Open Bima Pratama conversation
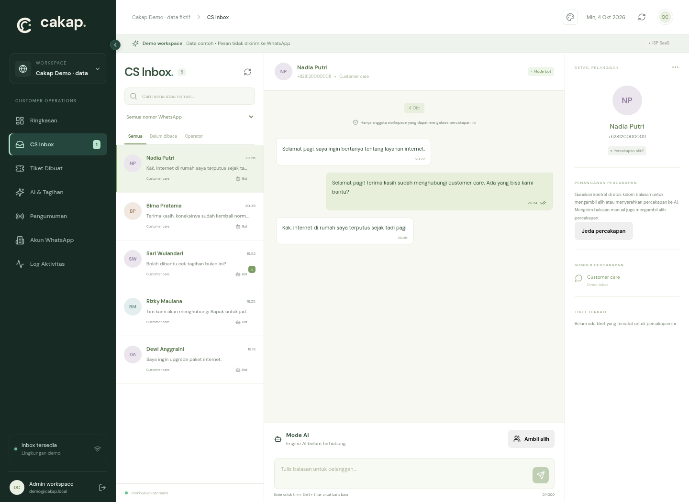This screenshot has width=689, height=502. tap(190, 216)
